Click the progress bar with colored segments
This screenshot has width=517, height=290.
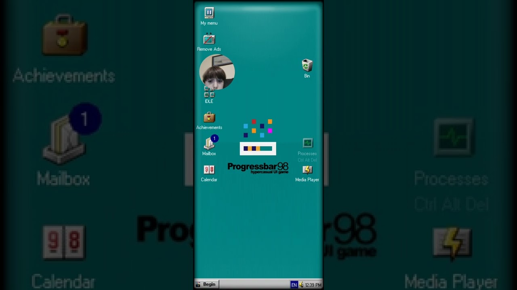pyautogui.click(x=258, y=149)
